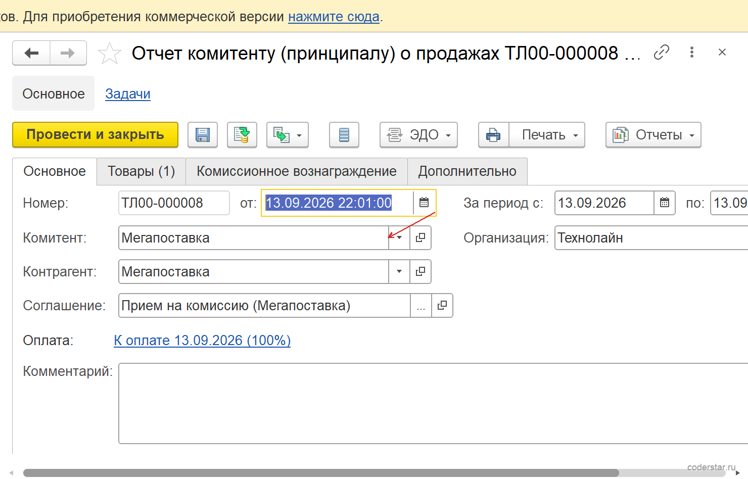Open the document list icon in the toolbar

pyautogui.click(x=344, y=135)
